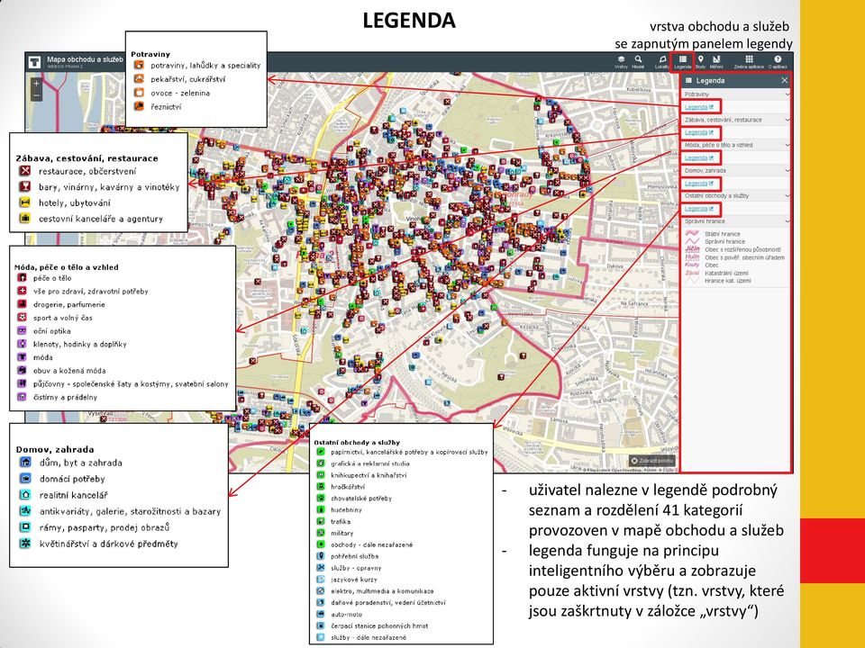This screenshot has width=865, height=648.
Task: Click the knihkupectví a knihařství label
Action: (x=369, y=475)
